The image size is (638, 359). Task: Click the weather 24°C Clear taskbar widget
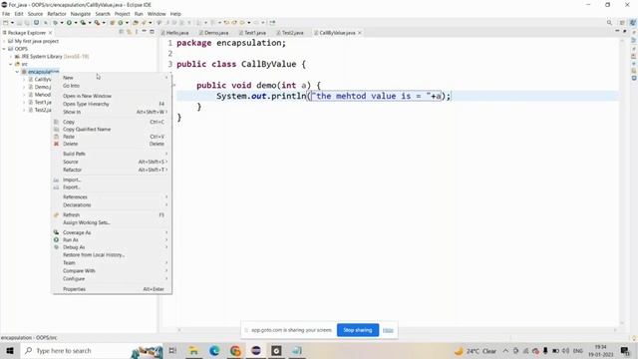pyautogui.click(x=476, y=350)
